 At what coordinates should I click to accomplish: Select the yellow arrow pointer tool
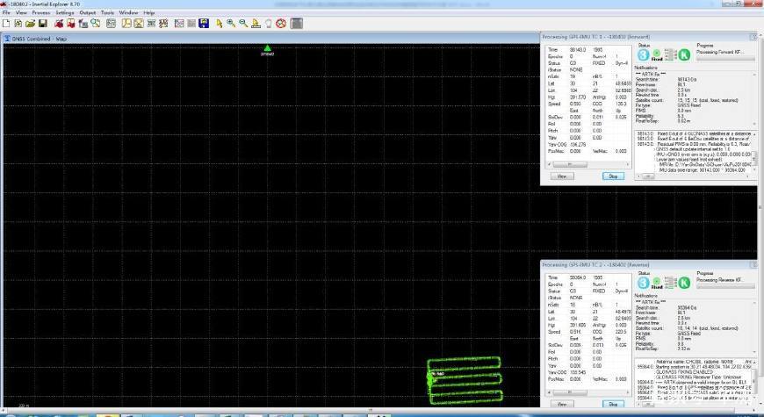[x=219, y=23]
